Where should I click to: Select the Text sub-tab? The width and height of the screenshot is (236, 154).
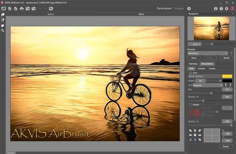[x=191, y=69]
